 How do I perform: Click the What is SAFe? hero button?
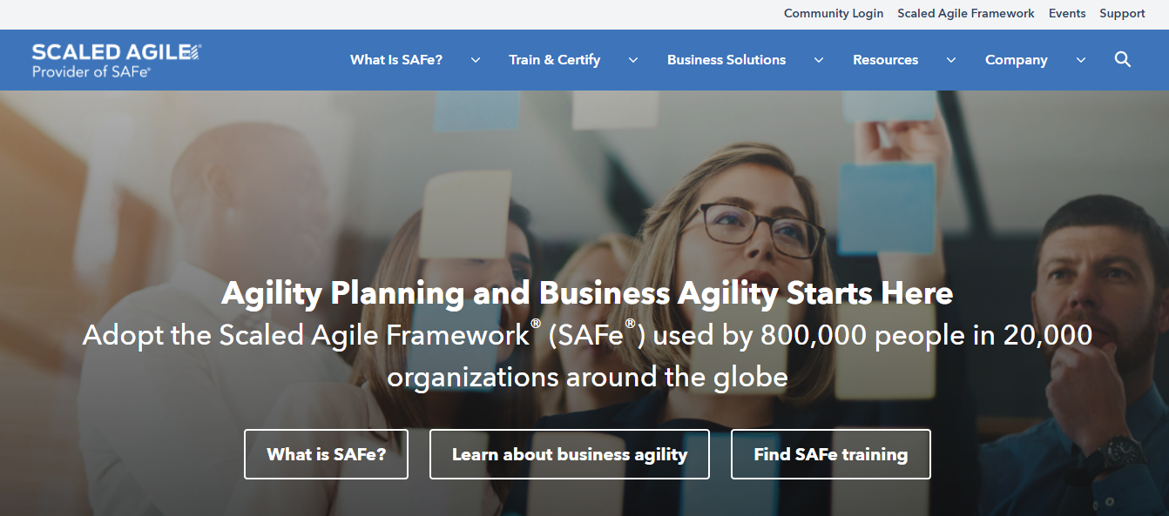click(326, 454)
